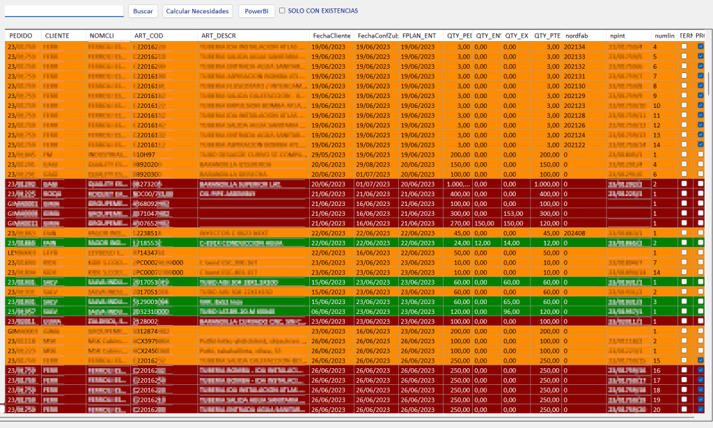Click the numlin column header
Screen dimensions: 713x428
664,35
